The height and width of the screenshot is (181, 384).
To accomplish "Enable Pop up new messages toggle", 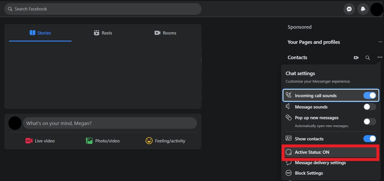I will click(x=370, y=122).
